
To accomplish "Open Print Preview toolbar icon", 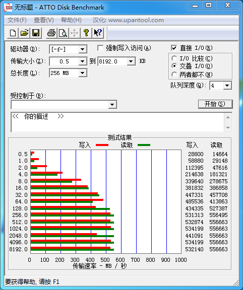I will pyautogui.click(x=63, y=33).
